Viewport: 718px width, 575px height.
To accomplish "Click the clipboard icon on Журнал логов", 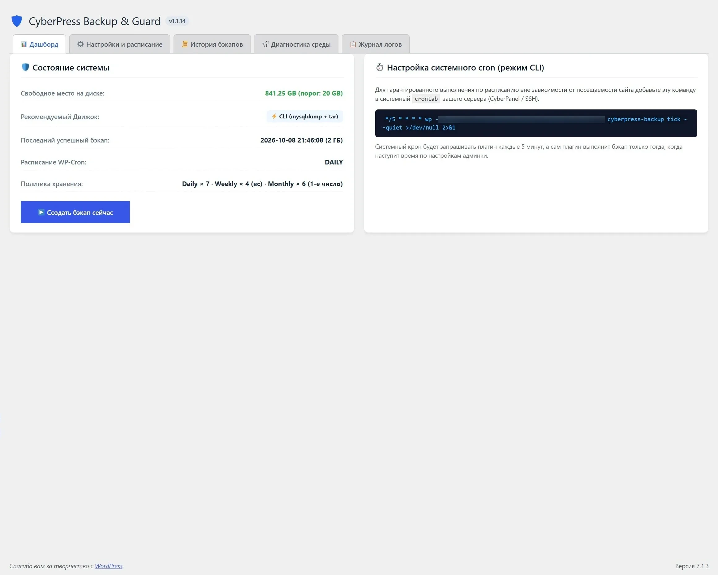I will 353,44.
